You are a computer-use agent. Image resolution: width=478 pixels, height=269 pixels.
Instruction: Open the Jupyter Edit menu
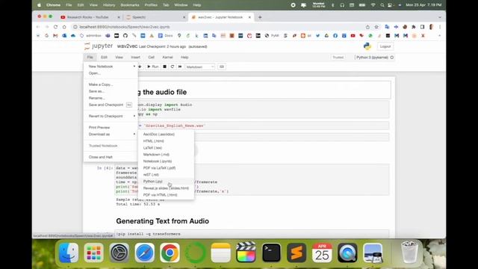(104, 58)
